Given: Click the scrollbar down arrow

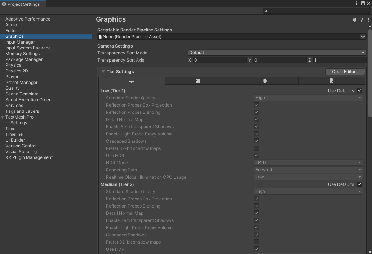Looking at the screenshot, I should [370, 252].
